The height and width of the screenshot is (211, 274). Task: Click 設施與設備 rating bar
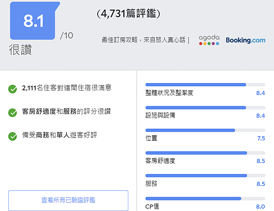coord(205,108)
